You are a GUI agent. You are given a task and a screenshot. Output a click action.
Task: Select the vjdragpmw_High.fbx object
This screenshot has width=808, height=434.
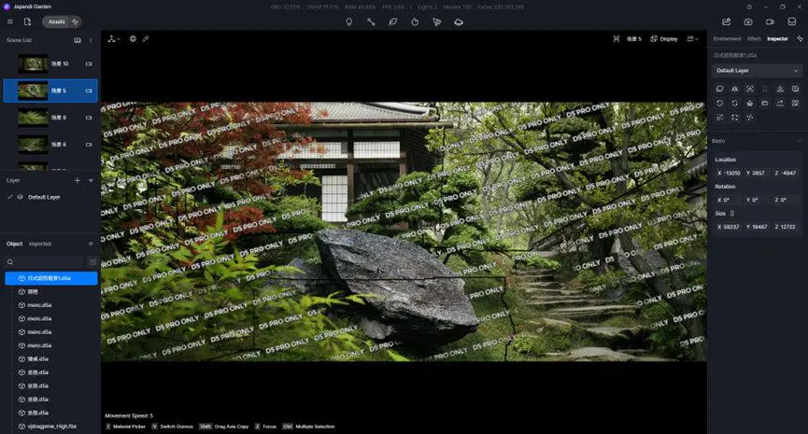click(52, 427)
